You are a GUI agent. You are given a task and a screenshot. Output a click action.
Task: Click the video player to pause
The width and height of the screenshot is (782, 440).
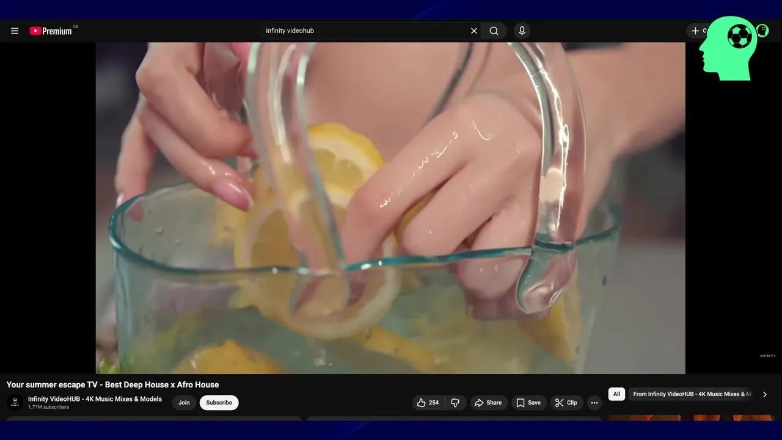click(x=390, y=208)
